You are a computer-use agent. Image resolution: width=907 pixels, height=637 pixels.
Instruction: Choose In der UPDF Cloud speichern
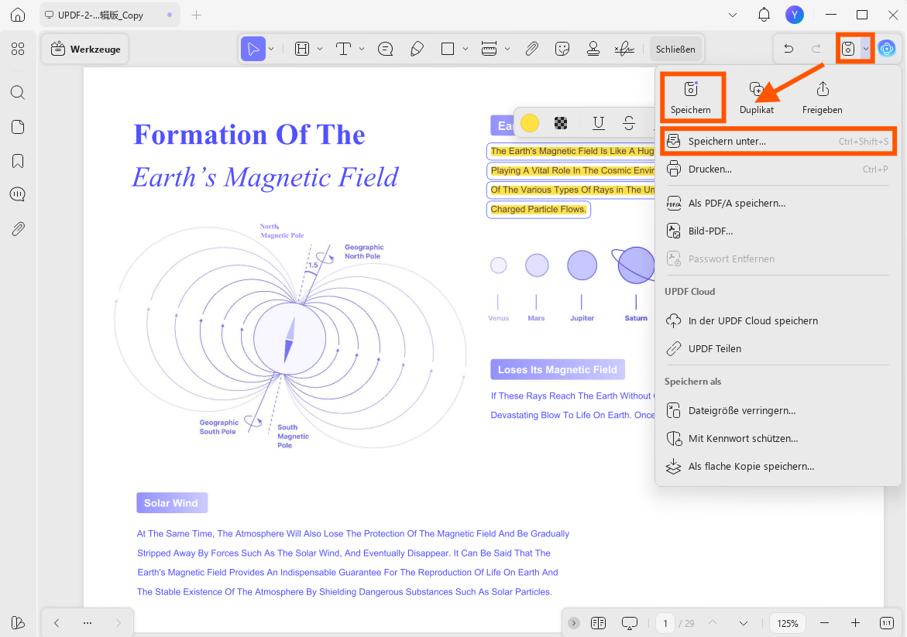[x=778, y=320]
